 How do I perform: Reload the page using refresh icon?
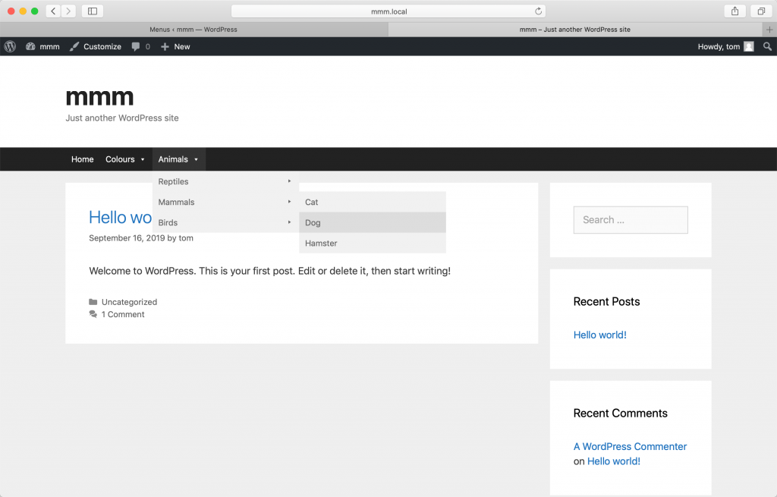[x=539, y=11]
